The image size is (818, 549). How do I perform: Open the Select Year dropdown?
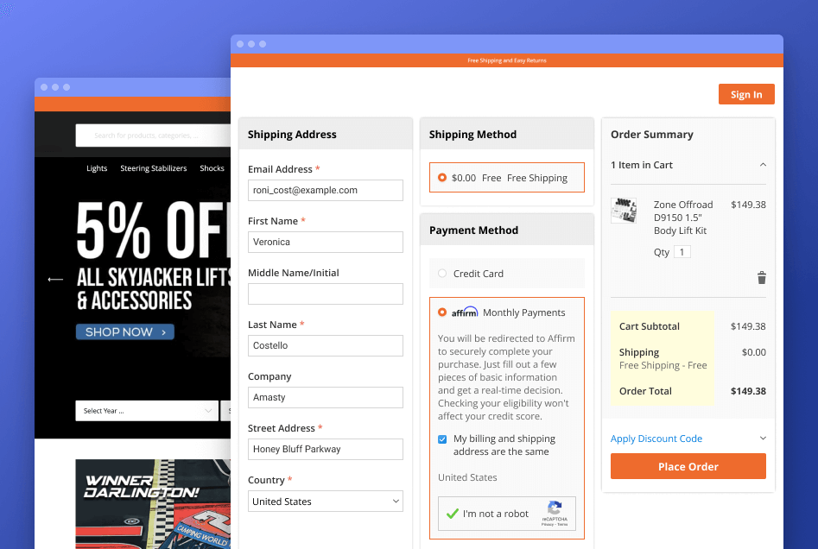coord(145,411)
